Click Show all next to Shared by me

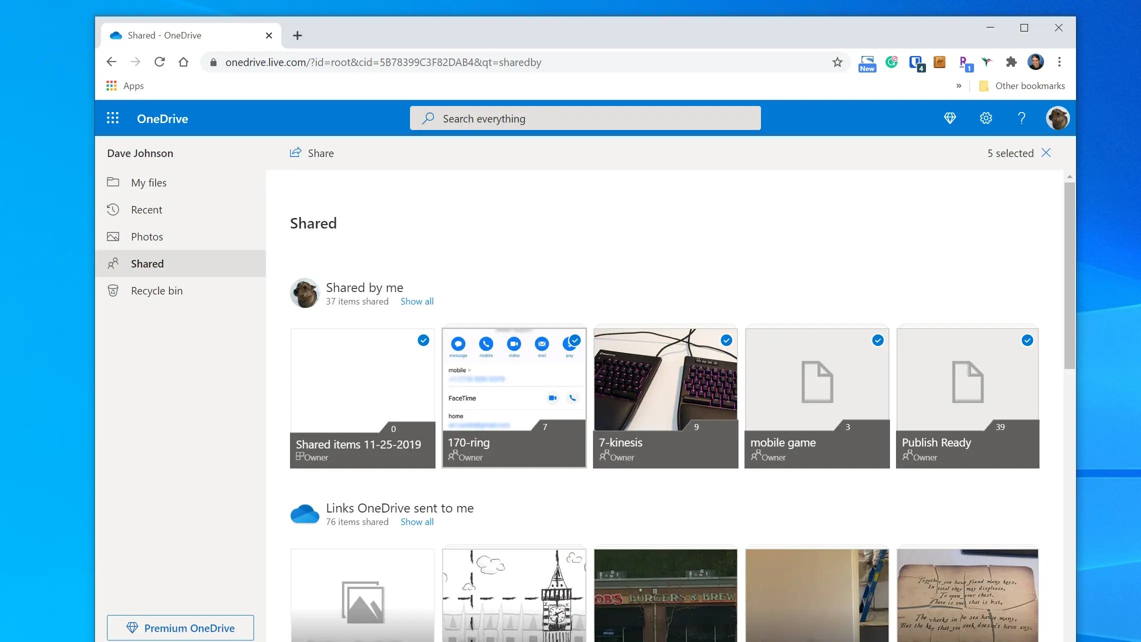click(x=416, y=301)
